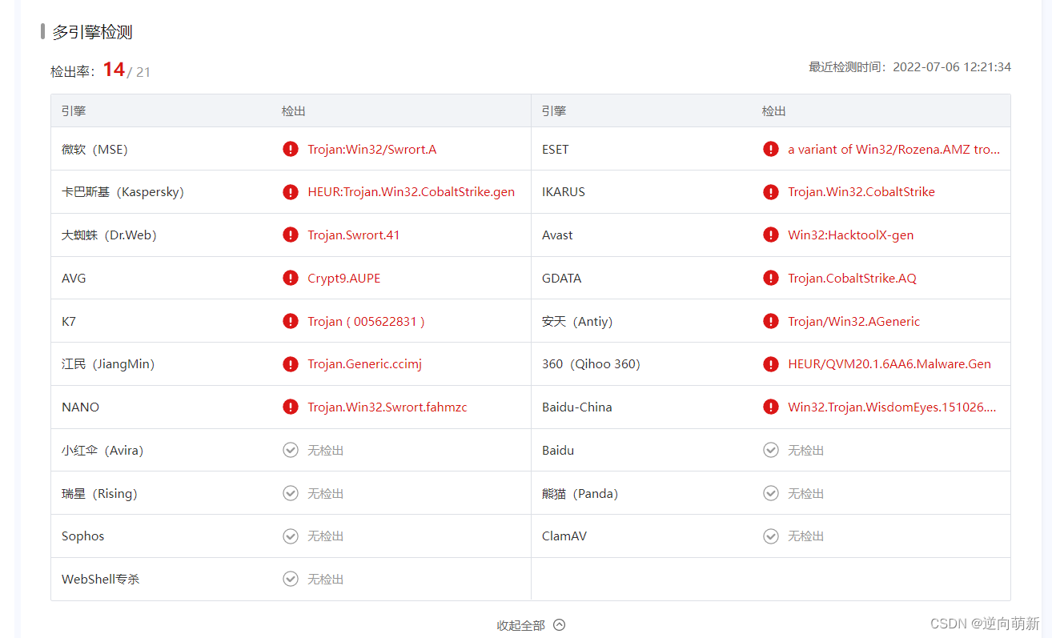
Task: Click the IKARUS engine name
Action: coord(564,192)
